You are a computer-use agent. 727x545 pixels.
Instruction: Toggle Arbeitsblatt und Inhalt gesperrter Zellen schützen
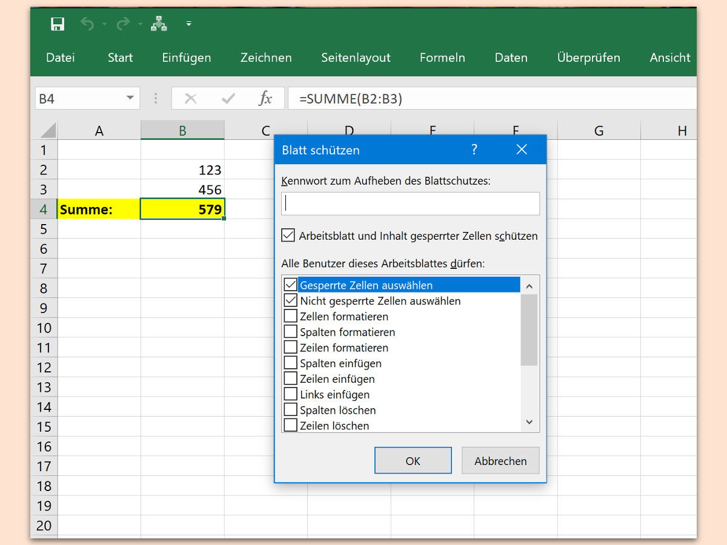[x=288, y=236]
